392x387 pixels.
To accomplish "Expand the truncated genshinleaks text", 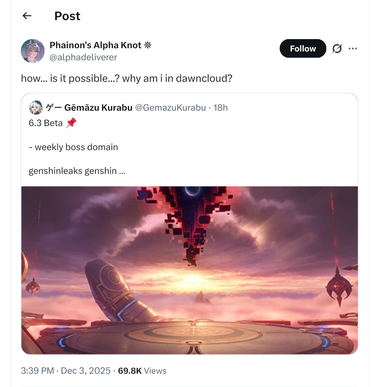I will click(x=77, y=171).
